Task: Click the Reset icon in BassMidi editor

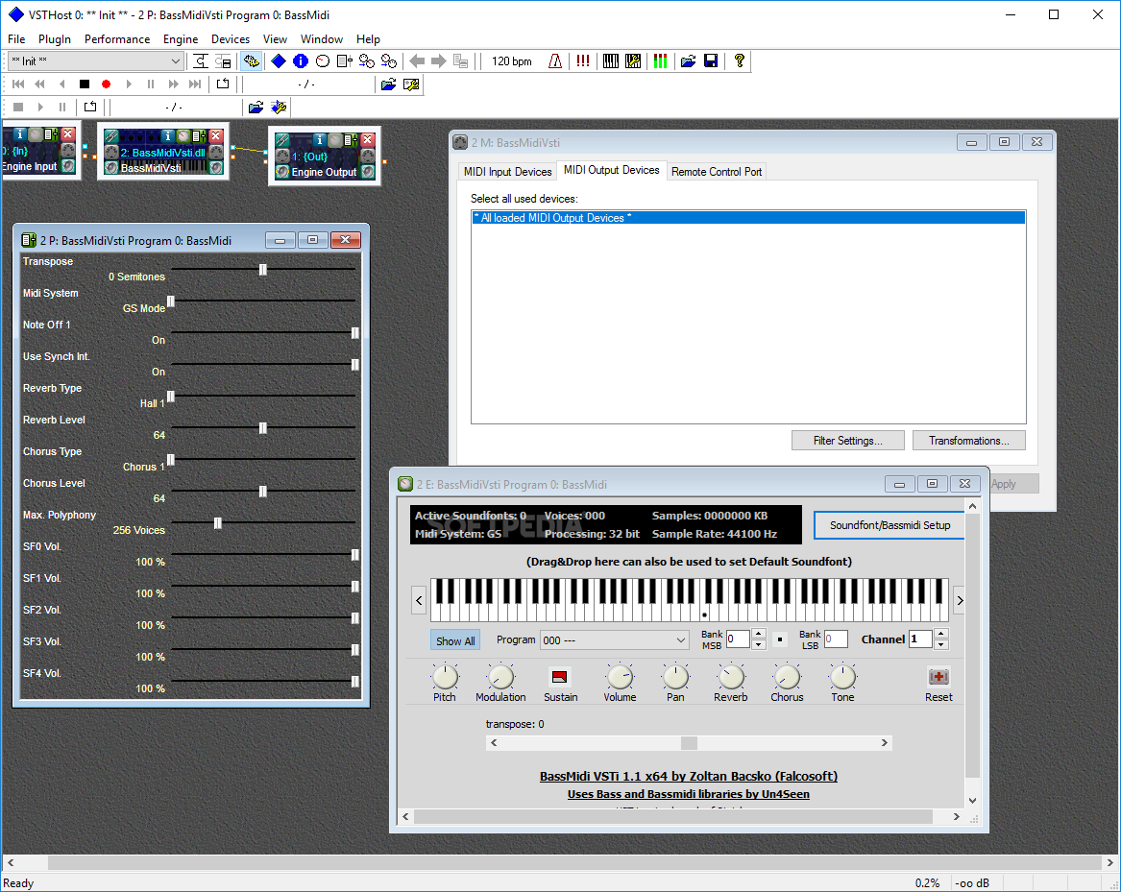Action: [x=938, y=676]
